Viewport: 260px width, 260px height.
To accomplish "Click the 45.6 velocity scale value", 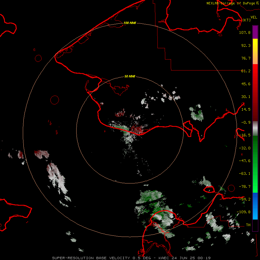I will [x=246, y=84].
